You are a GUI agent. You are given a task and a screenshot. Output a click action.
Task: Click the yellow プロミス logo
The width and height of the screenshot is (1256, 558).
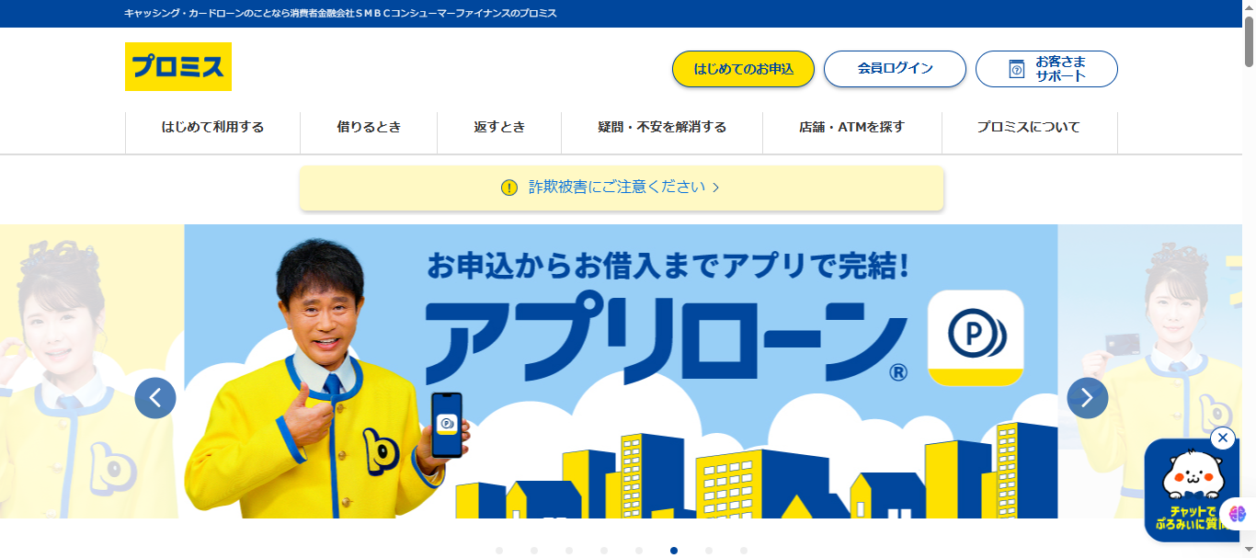click(178, 67)
